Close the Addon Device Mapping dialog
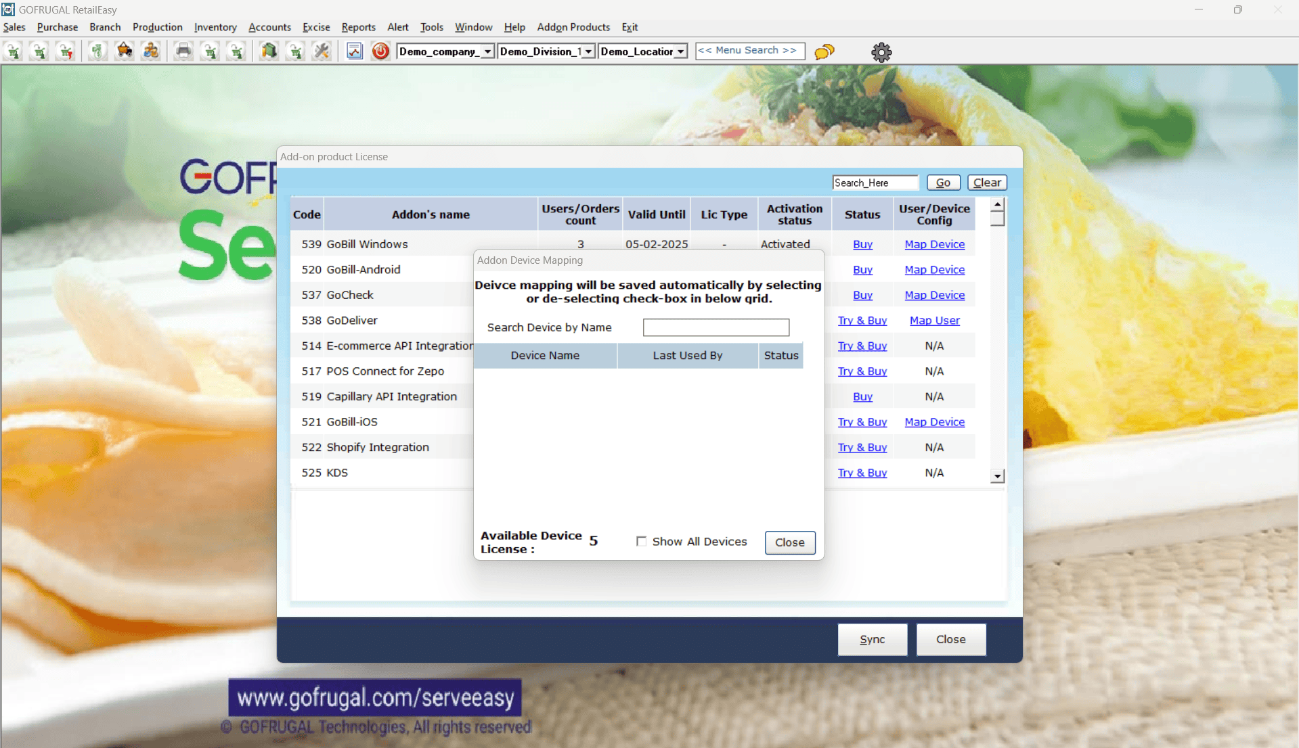 pyautogui.click(x=789, y=542)
